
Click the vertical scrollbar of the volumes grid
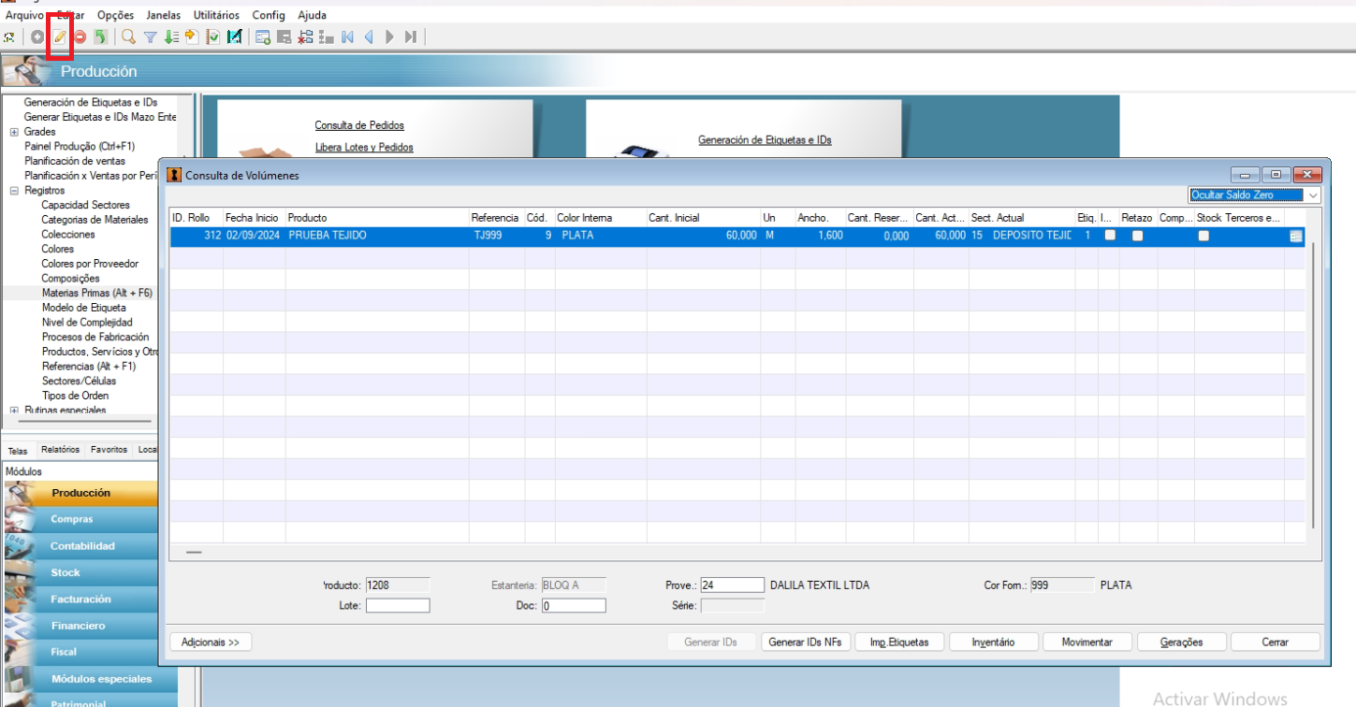pos(1313,383)
